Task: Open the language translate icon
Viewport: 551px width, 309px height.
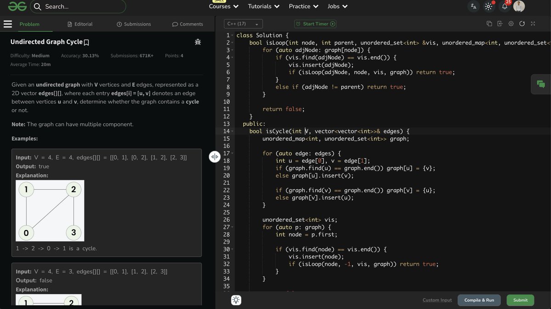Action: click(473, 6)
